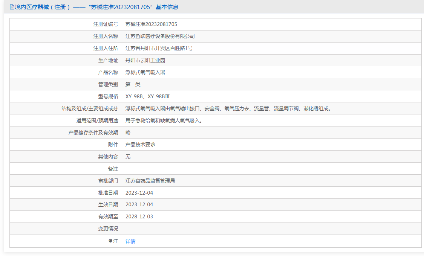The image size is (424, 256).
Task: Click the 产品储存条件及有效期 label
Action: point(93,133)
